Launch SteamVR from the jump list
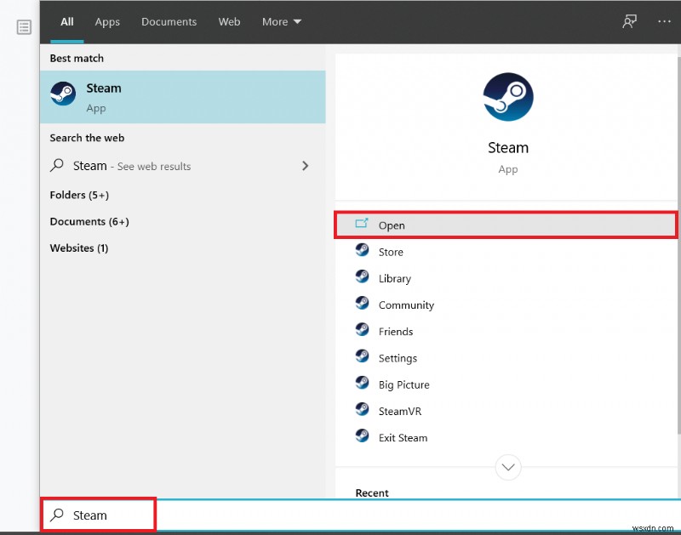Viewport: 681px width, 535px height. [x=506, y=411]
